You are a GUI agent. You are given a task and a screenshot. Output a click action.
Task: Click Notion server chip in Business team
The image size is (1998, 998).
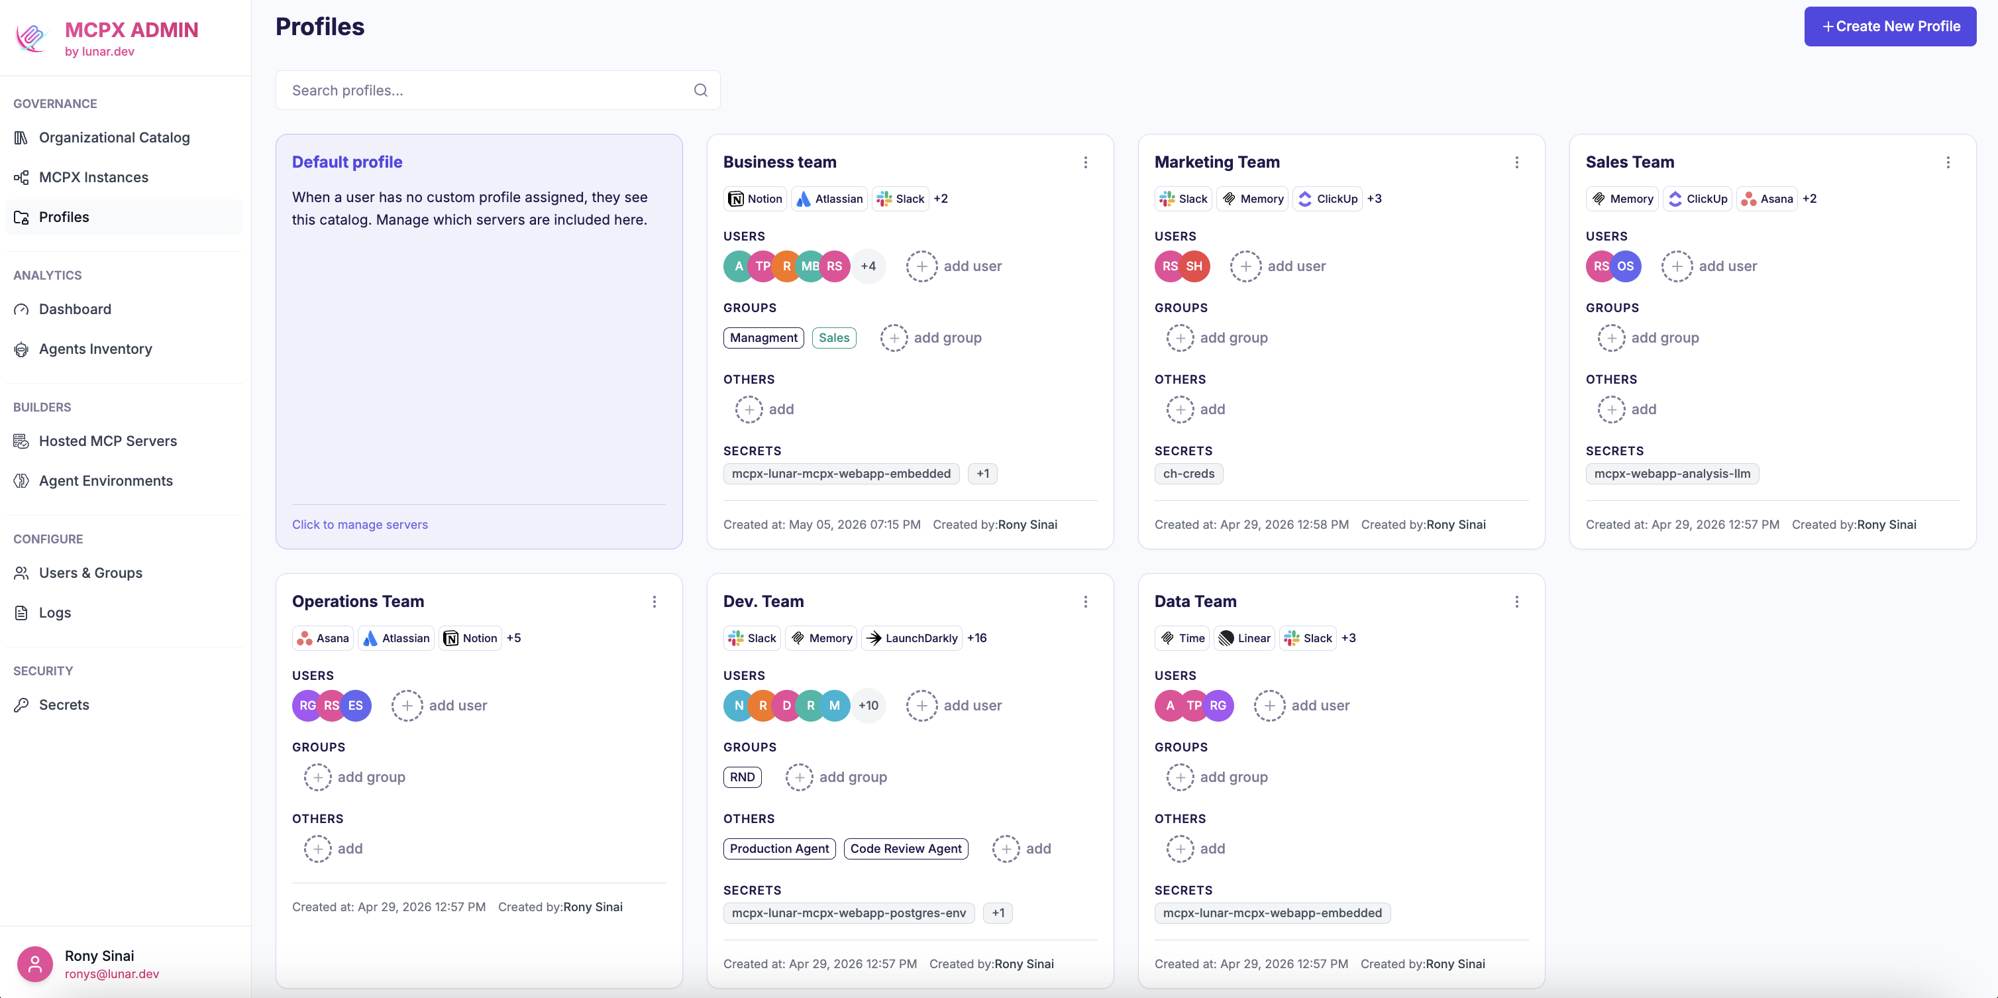coord(755,199)
